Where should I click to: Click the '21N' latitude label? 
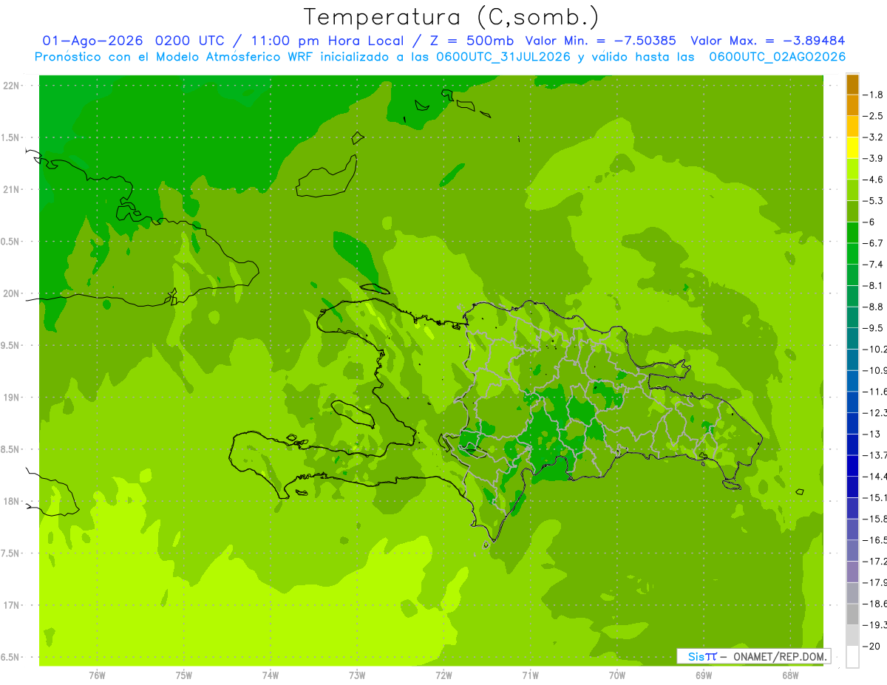pos(13,190)
